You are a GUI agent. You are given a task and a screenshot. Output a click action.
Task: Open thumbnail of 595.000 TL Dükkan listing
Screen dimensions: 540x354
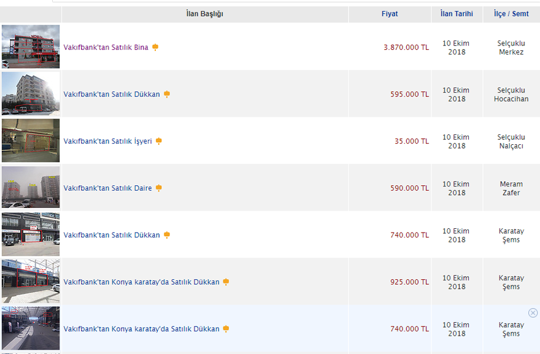tap(31, 93)
